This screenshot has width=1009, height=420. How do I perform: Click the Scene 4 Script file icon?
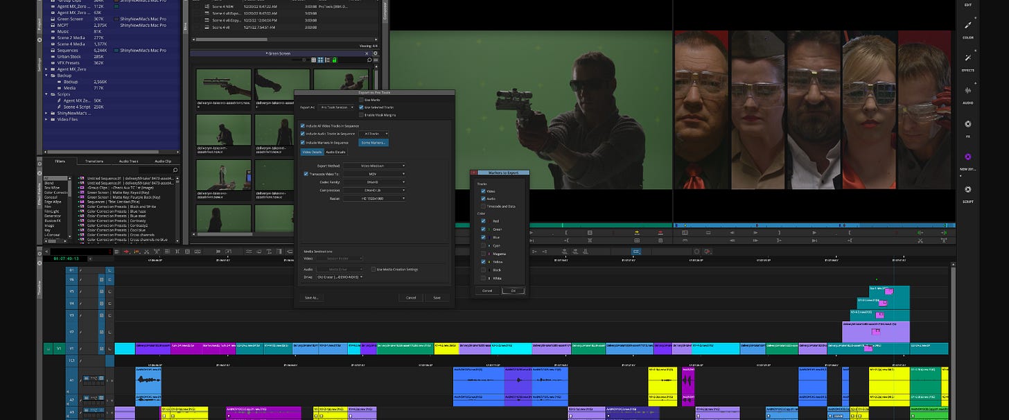tap(59, 107)
